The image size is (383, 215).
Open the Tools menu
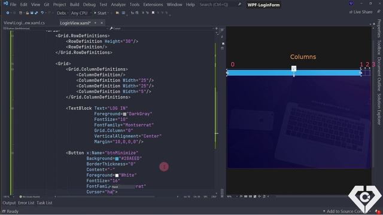click(134, 4)
